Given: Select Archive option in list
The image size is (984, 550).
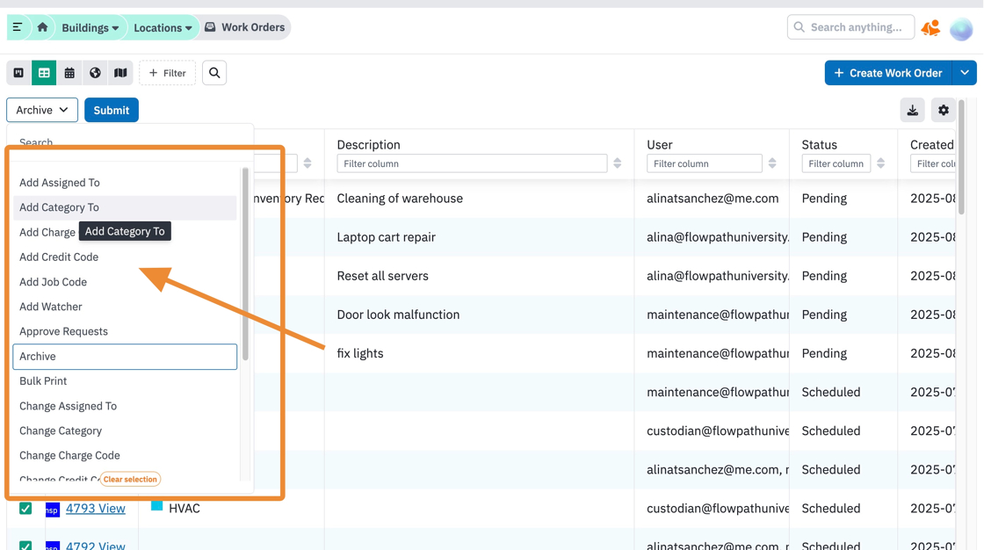Looking at the screenshot, I should tap(125, 356).
